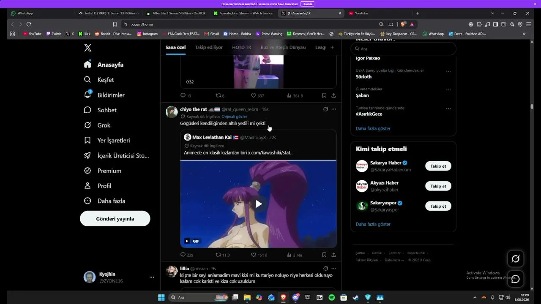Switch to Buz ve Ateşin Dünyası tab
The height and width of the screenshot is (304, 541).
pos(283,47)
